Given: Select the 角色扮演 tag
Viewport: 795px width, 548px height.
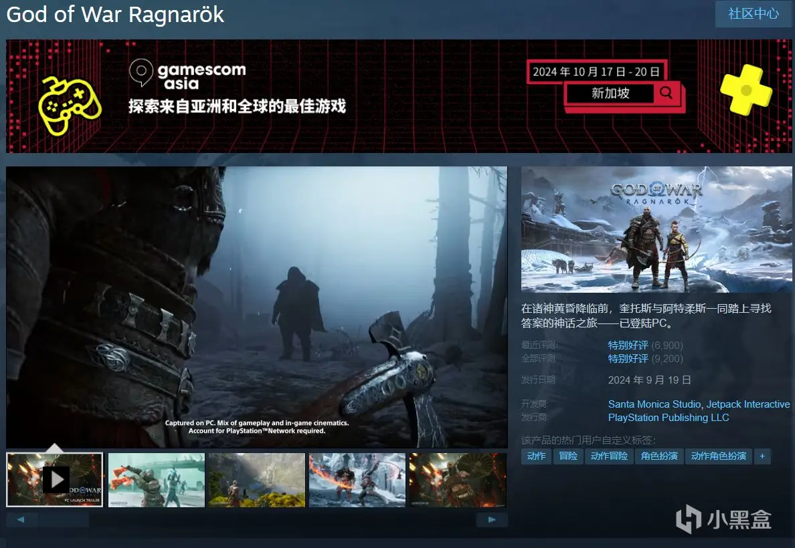Looking at the screenshot, I should pyautogui.click(x=659, y=456).
